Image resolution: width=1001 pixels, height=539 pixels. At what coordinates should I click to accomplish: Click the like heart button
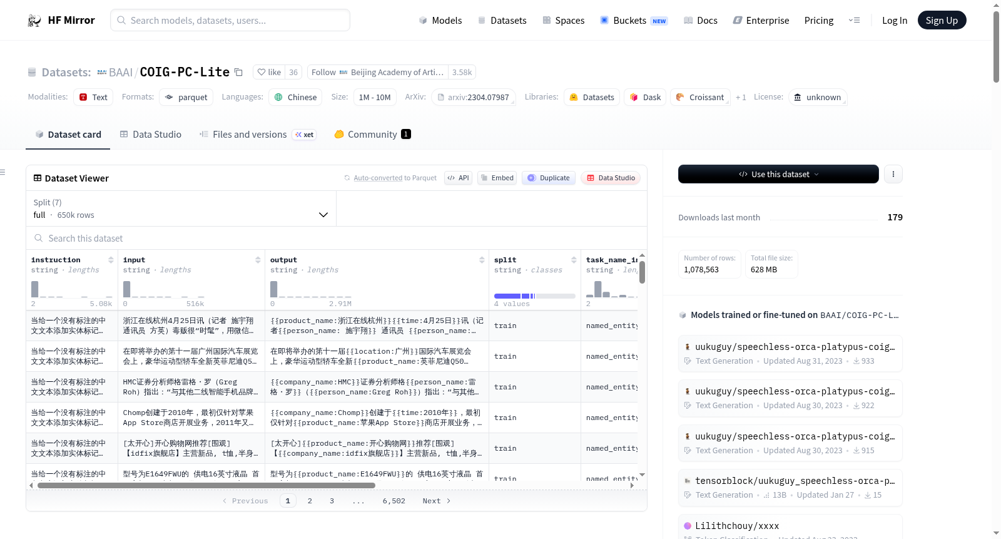(x=269, y=72)
